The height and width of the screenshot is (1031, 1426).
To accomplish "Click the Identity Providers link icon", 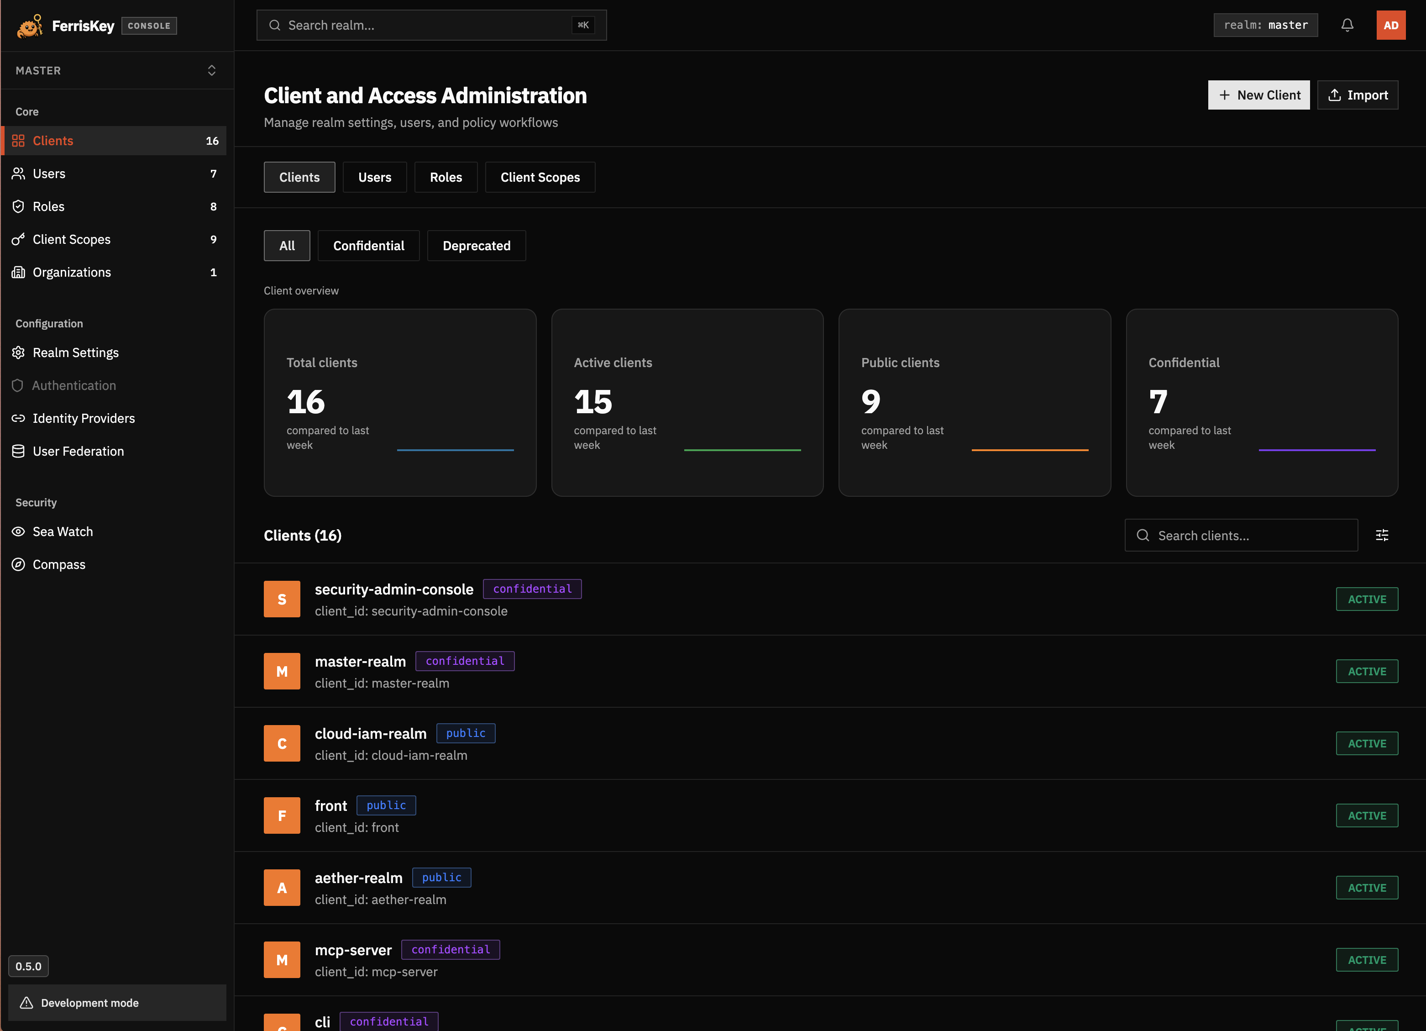I will (18, 418).
